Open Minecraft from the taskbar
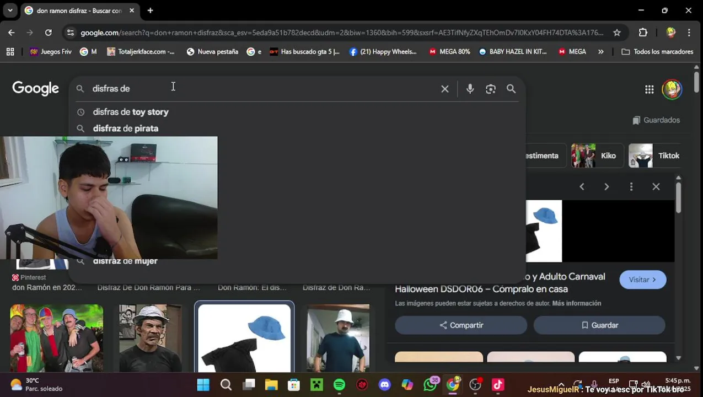703x397 pixels. click(316, 384)
